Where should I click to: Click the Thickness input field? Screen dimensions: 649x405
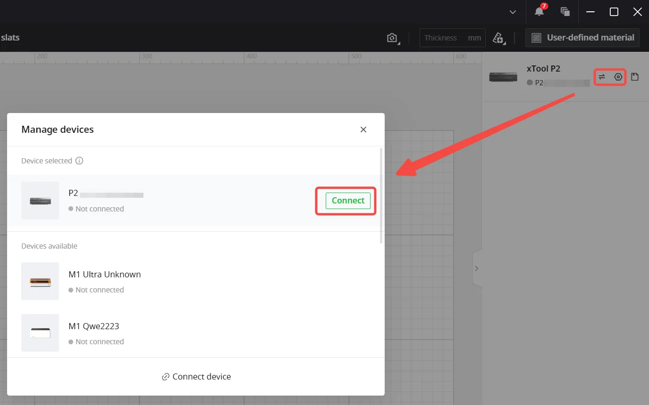tap(452, 38)
